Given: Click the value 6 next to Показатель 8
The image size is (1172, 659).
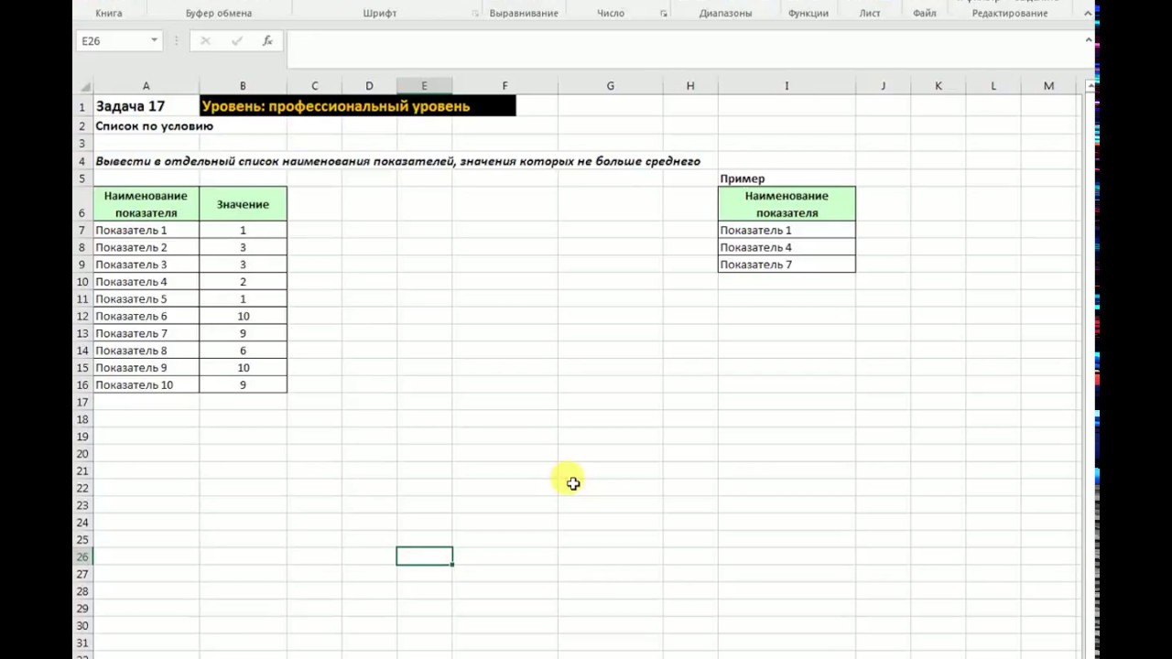Looking at the screenshot, I should tap(243, 351).
